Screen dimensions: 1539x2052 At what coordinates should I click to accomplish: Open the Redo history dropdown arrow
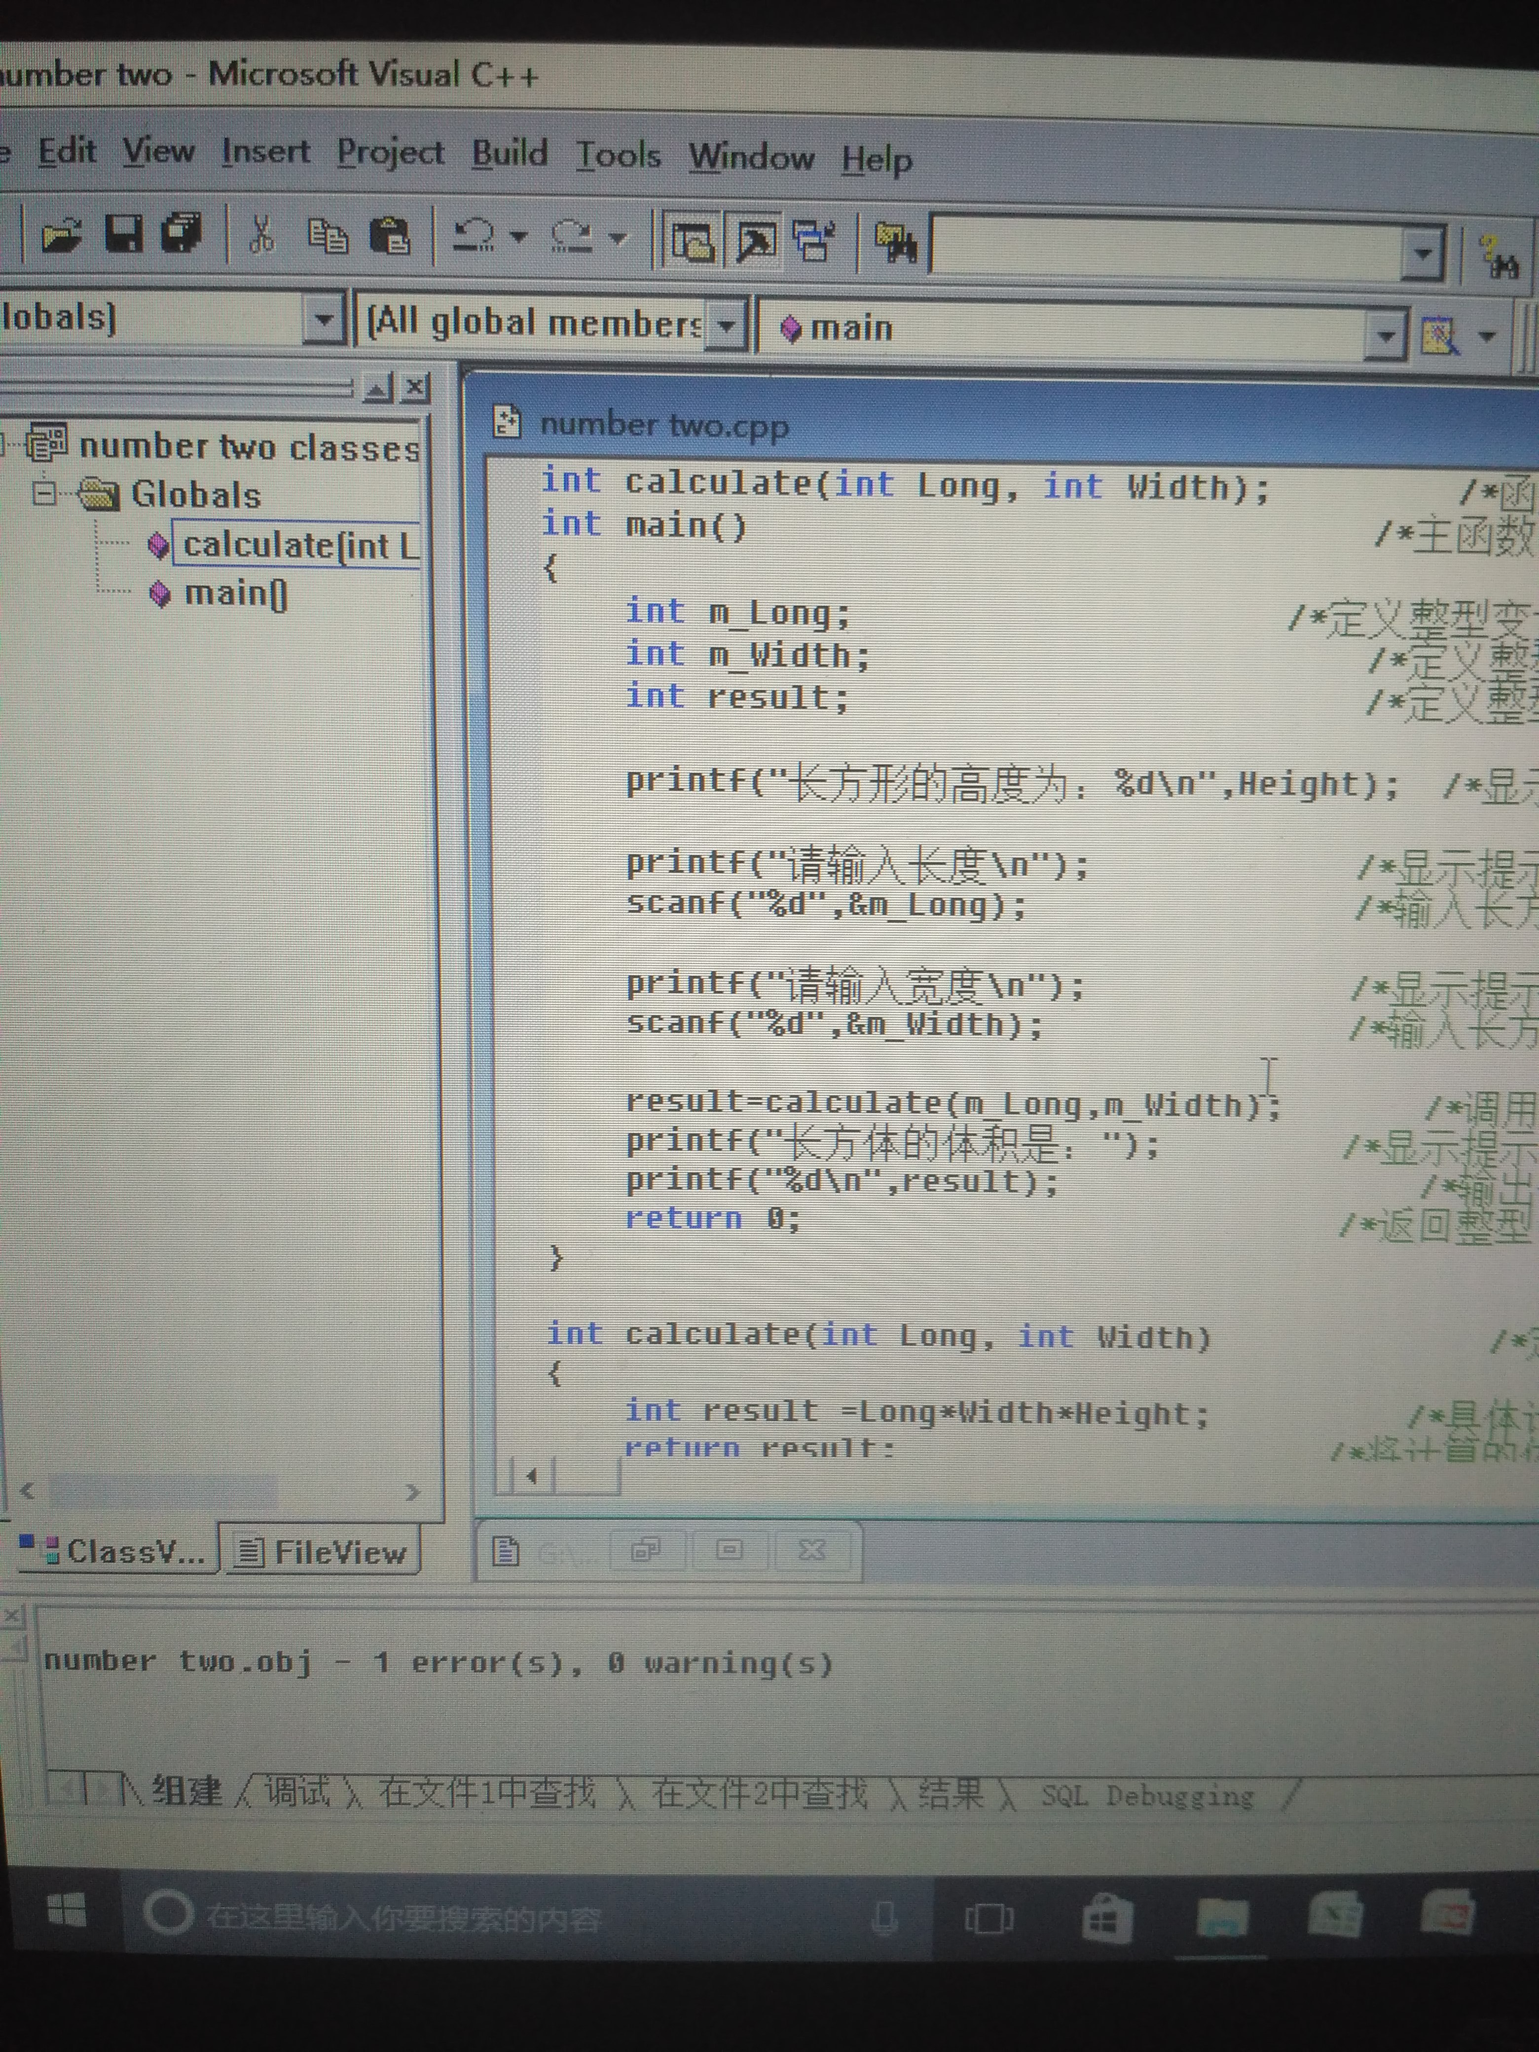coord(617,239)
